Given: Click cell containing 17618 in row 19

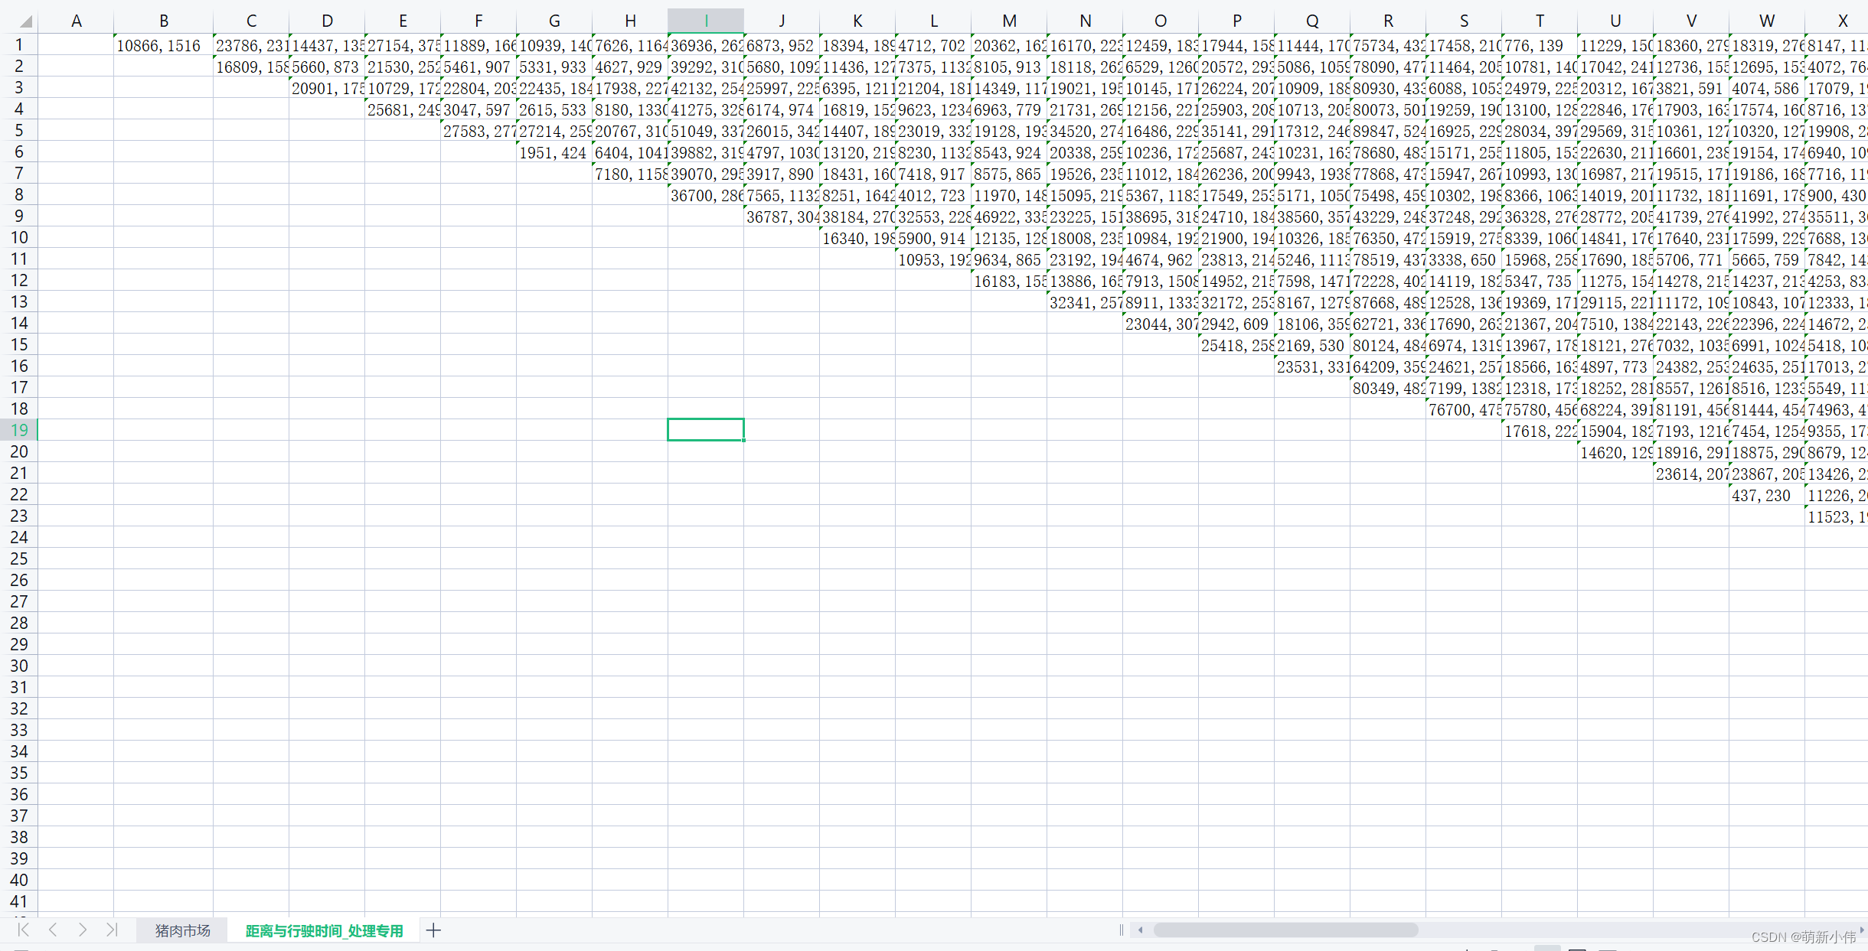Looking at the screenshot, I should point(1540,431).
